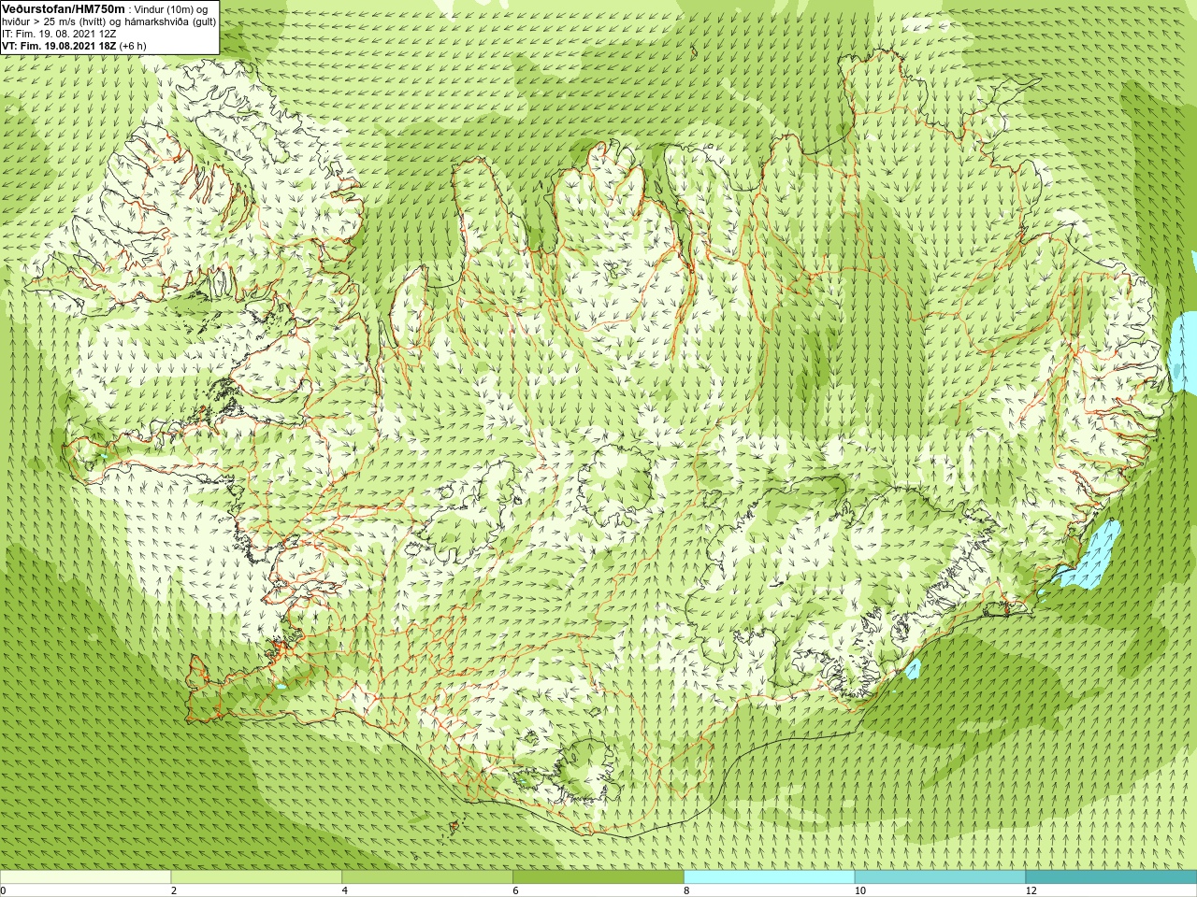Screen dimensions: 1197x897
Task: Click the dark green 6–8 m/s legend swatch
Action: 598,878
